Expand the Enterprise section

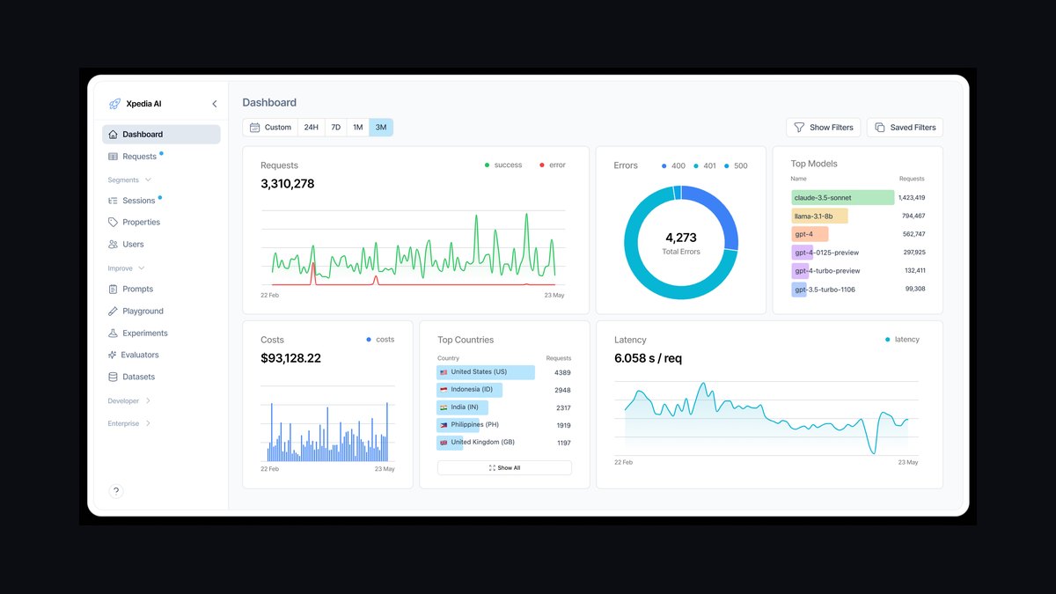(x=129, y=423)
